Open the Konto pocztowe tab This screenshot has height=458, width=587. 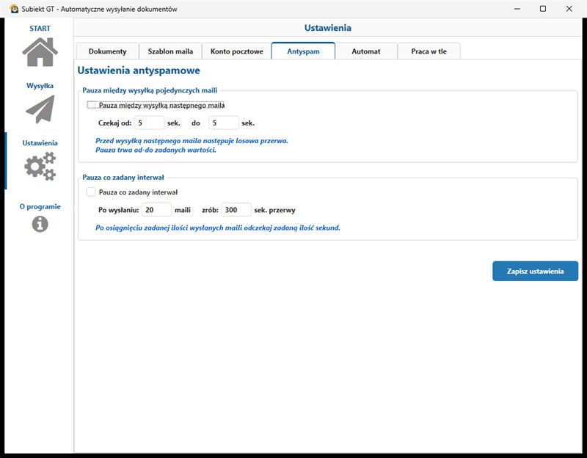tap(236, 51)
